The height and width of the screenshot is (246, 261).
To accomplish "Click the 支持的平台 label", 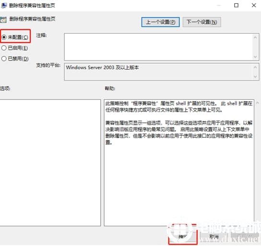I will (48, 65).
